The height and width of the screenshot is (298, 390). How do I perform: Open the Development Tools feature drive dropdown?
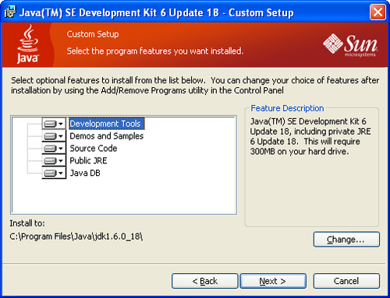pos(54,124)
